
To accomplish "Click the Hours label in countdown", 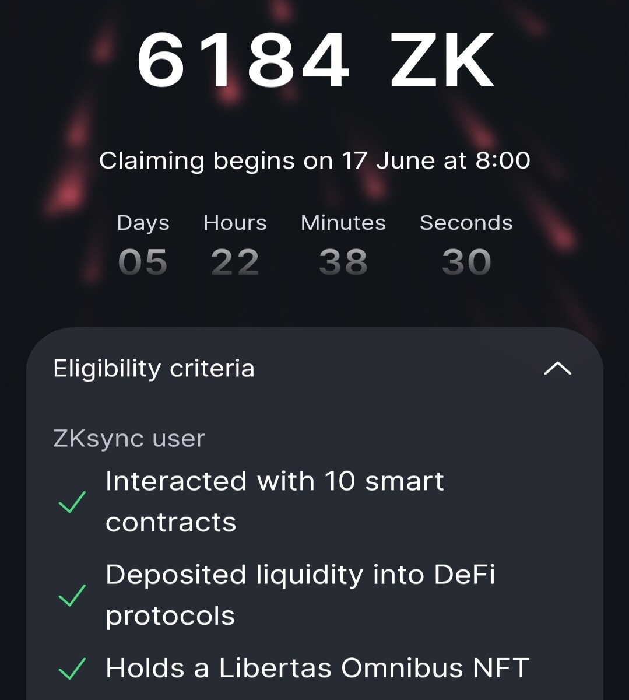I will tap(235, 223).
